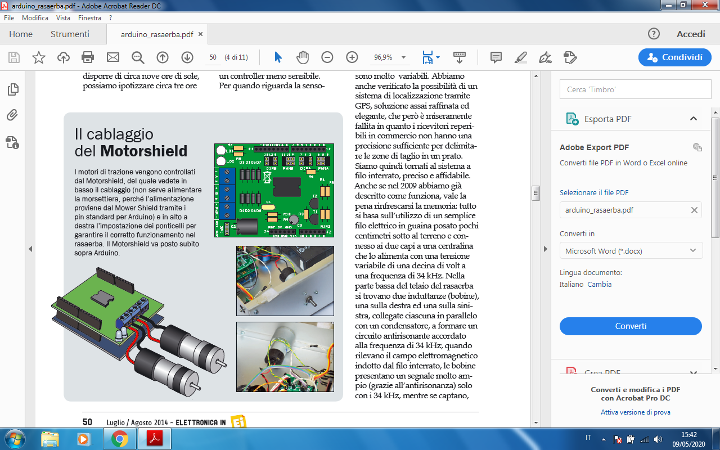The height and width of the screenshot is (450, 720).
Task: Add bookmark with the star icon
Action: click(x=39, y=57)
